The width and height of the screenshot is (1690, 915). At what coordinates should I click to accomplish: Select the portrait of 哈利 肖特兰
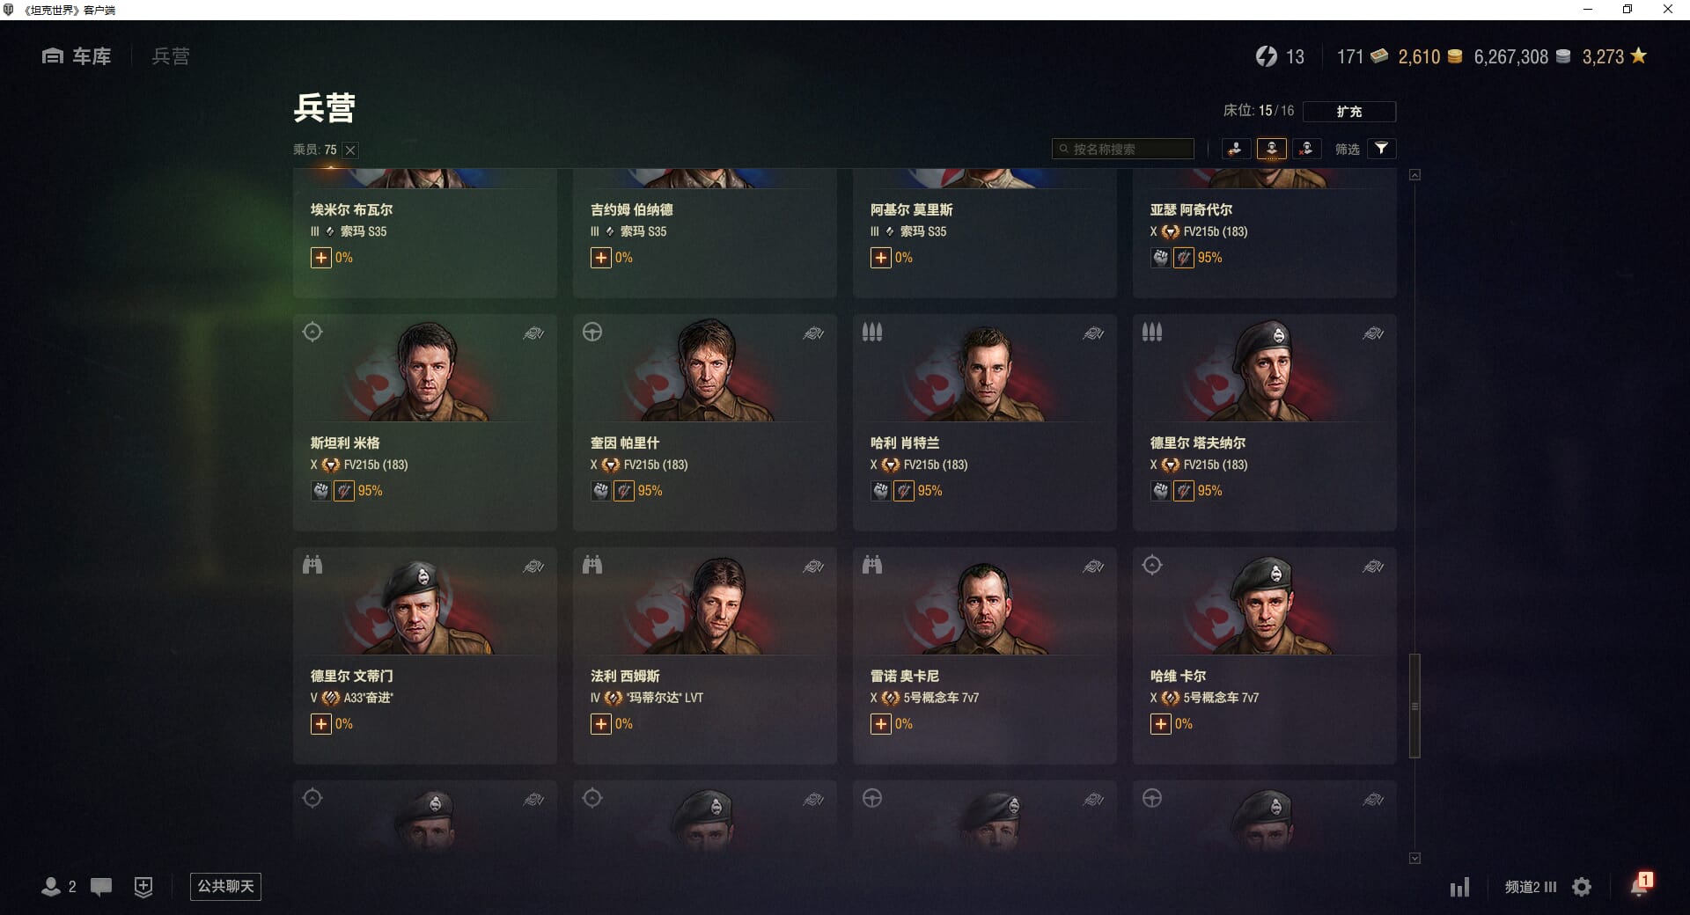[x=985, y=372]
